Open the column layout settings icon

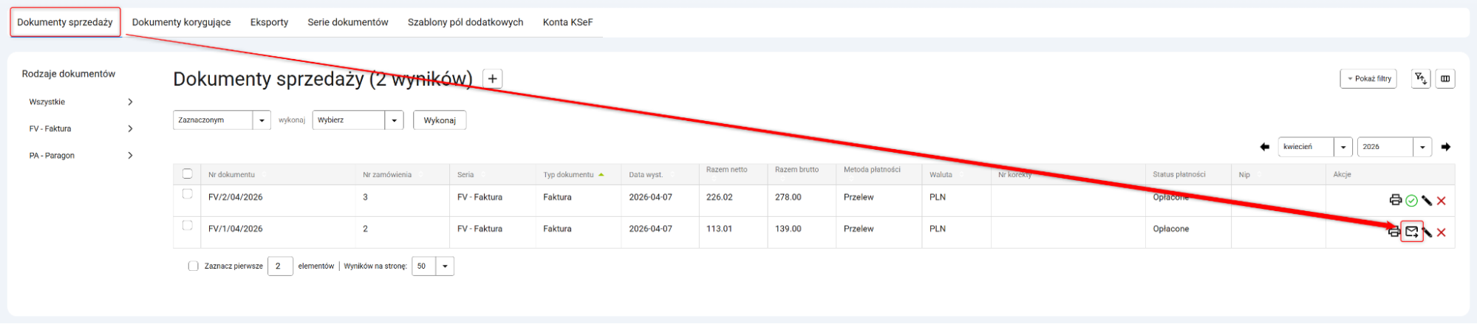click(x=1445, y=78)
